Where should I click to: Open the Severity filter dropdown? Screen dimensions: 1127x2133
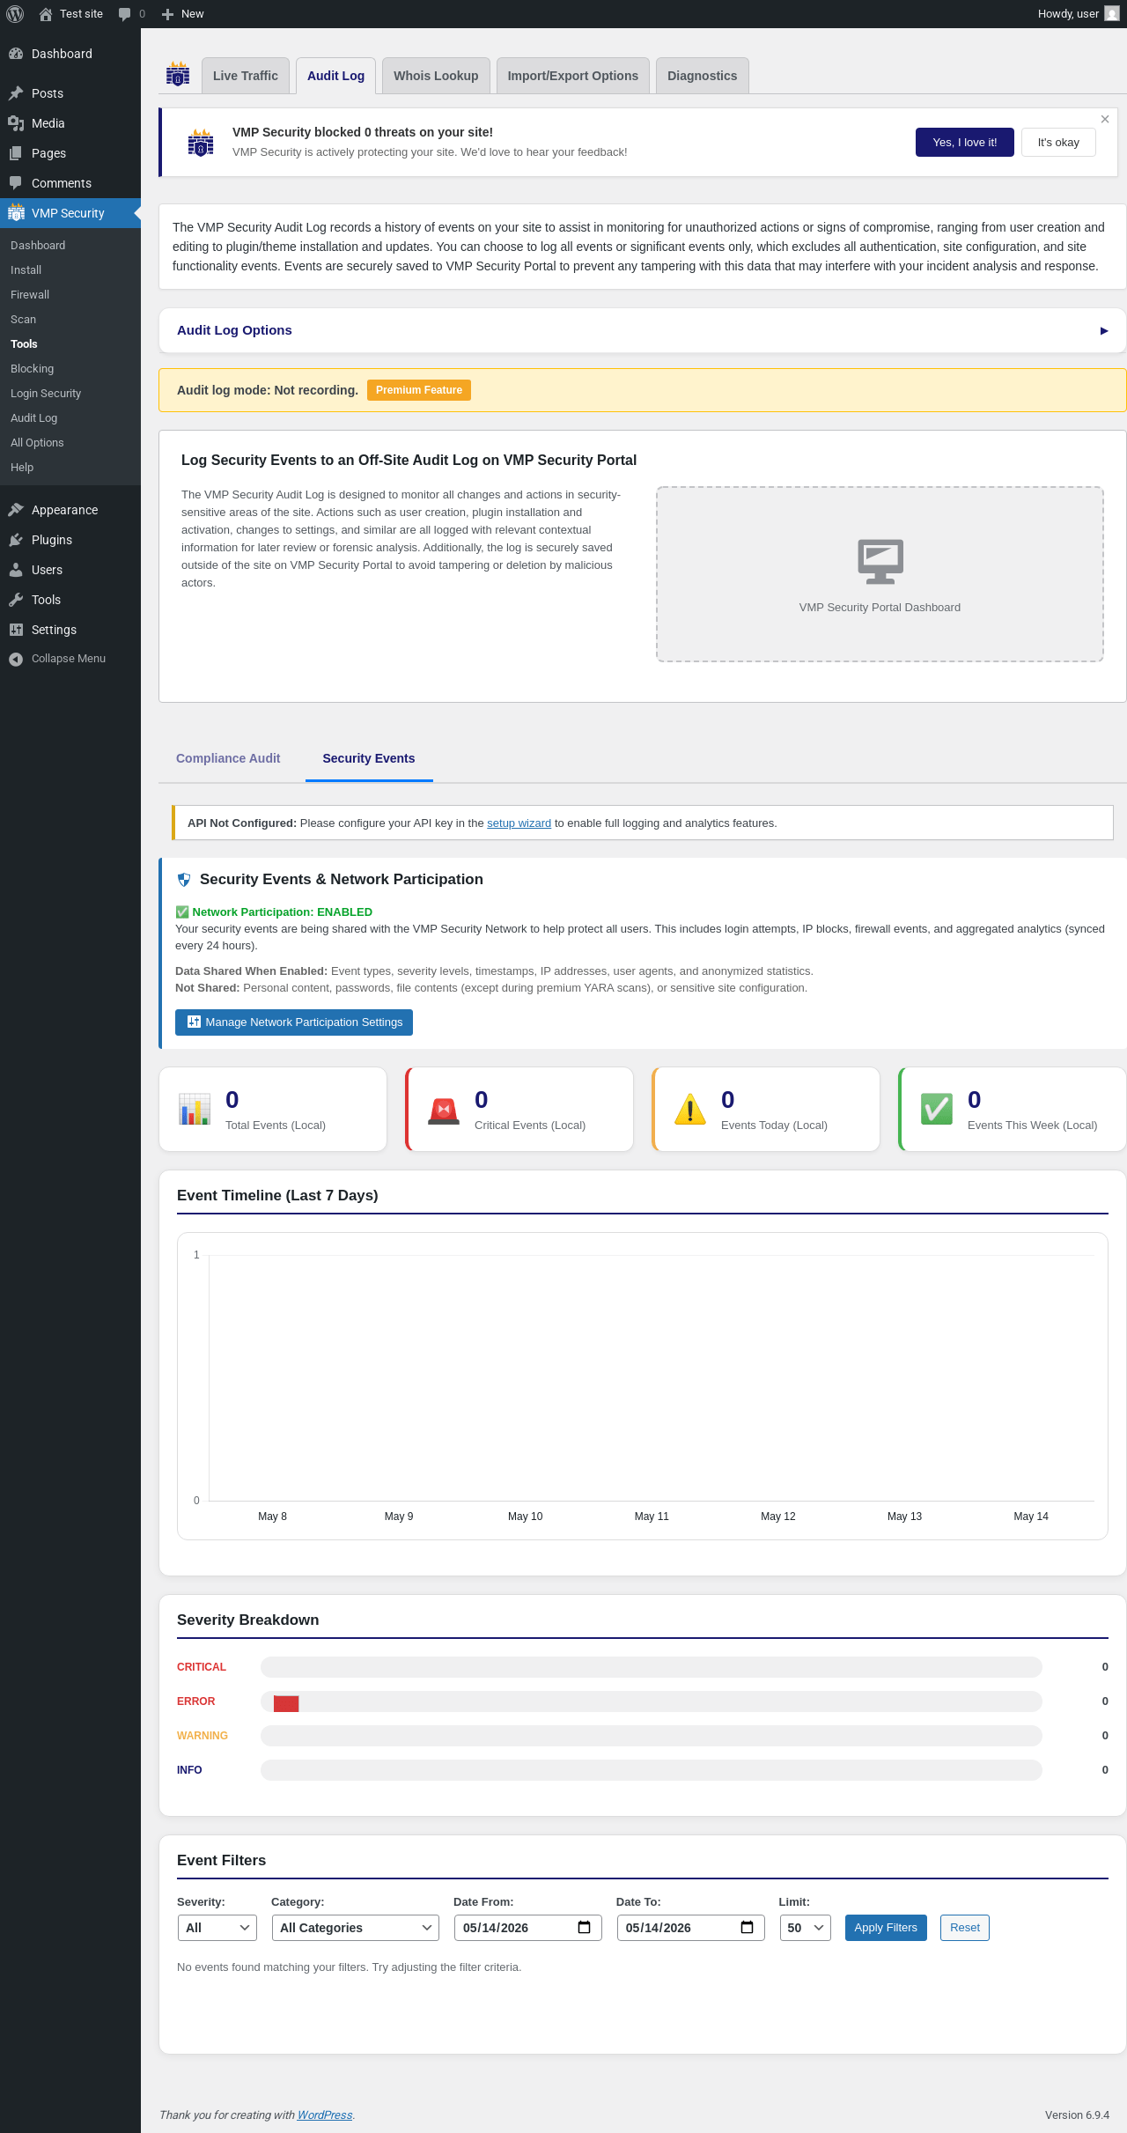coord(217,1928)
